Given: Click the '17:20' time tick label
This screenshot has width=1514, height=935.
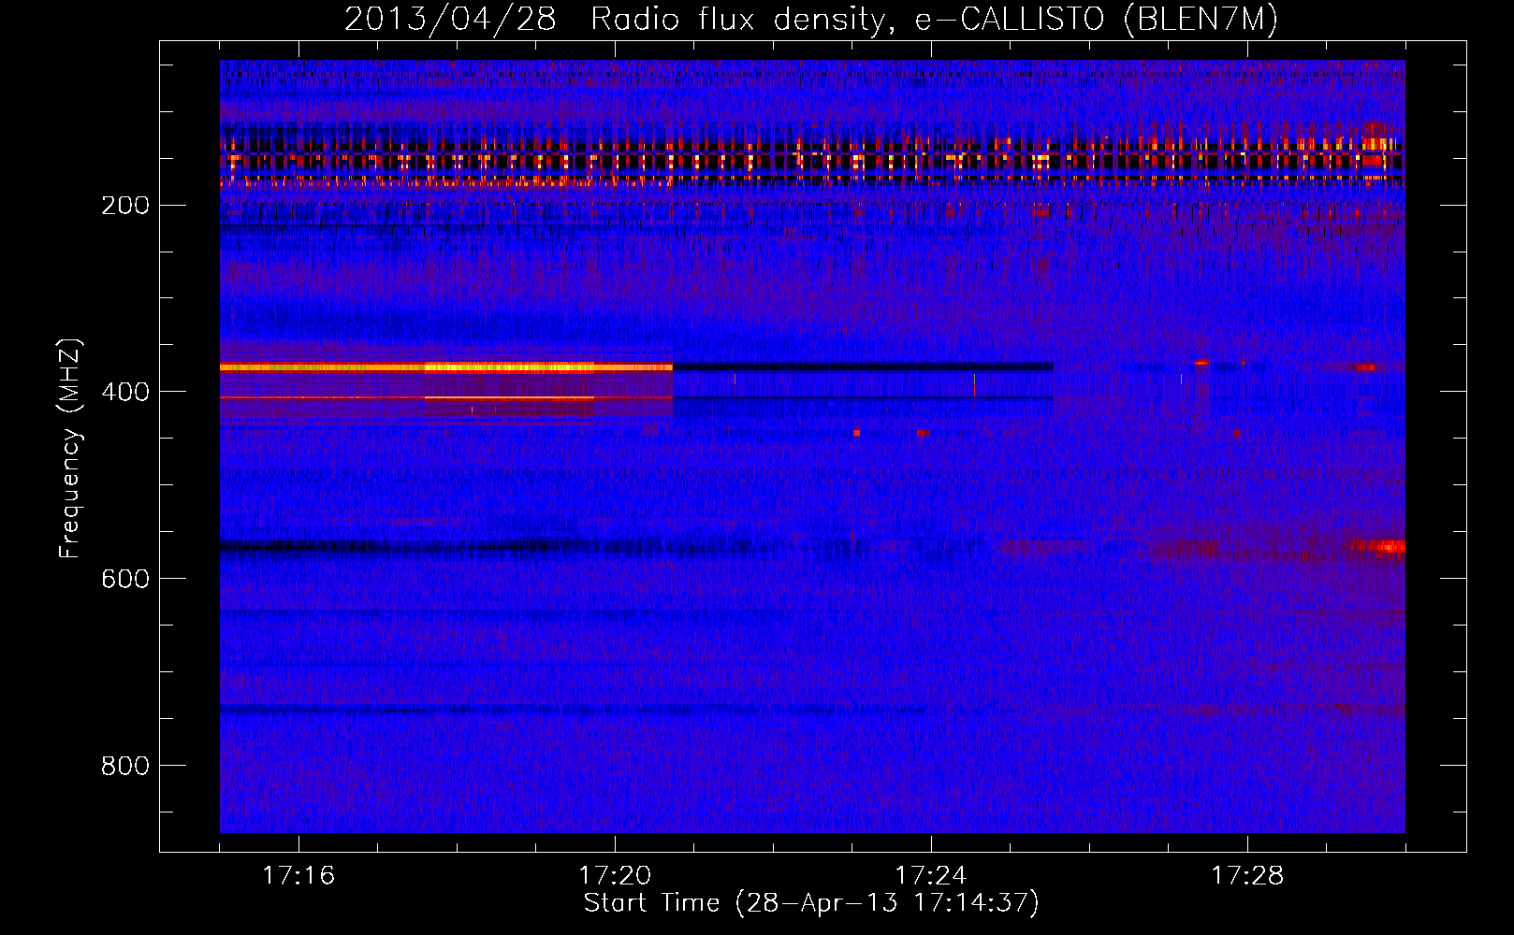Looking at the screenshot, I should [615, 876].
